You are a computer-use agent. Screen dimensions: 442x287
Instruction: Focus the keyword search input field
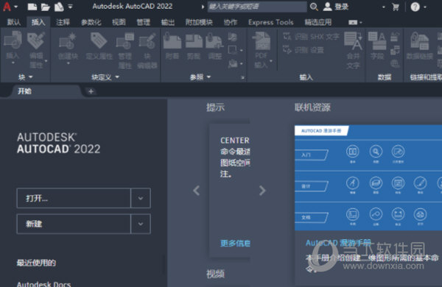tap(257, 7)
